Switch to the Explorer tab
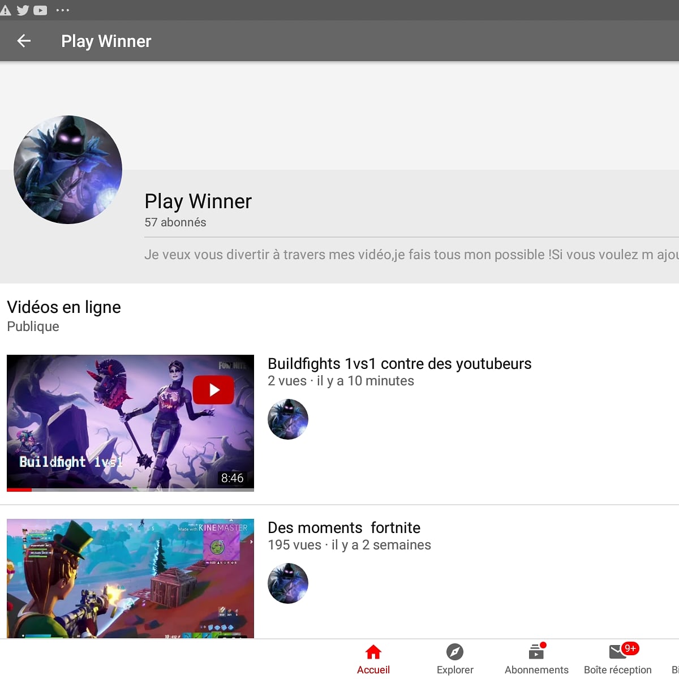Viewport: 679px width, 679px height. [x=455, y=658]
